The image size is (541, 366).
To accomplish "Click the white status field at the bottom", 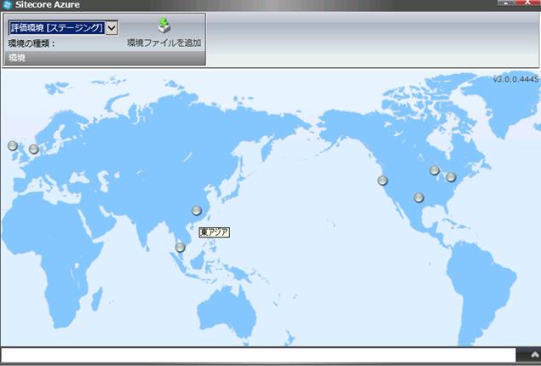I will 258,355.
